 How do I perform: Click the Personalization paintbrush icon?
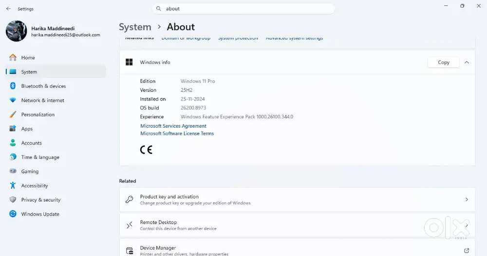tap(13, 114)
